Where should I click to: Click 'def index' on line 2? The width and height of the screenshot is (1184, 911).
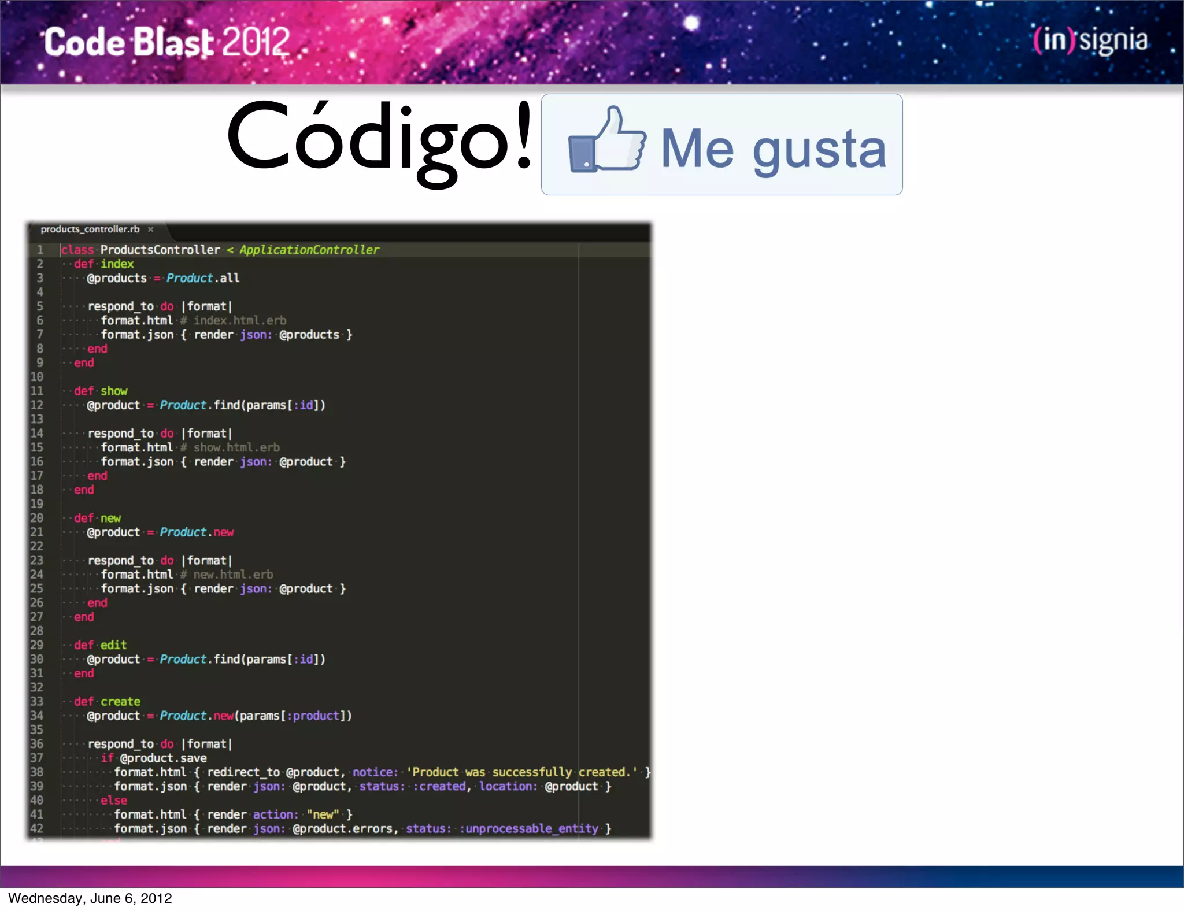click(104, 264)
